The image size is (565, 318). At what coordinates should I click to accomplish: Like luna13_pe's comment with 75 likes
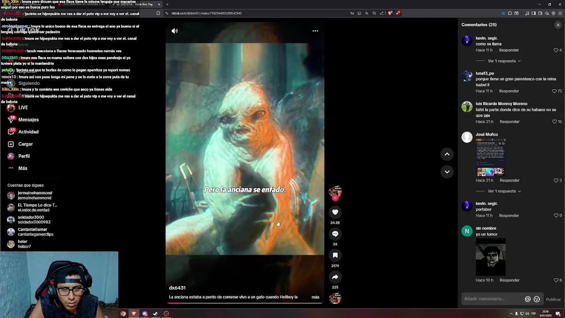554,91
